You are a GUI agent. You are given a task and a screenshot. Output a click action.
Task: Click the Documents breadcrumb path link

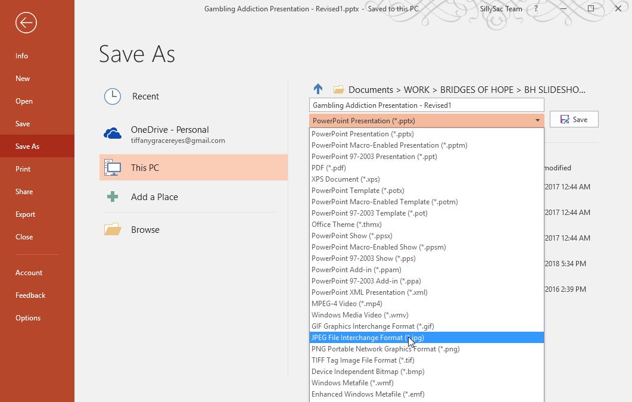coord(371,90)
